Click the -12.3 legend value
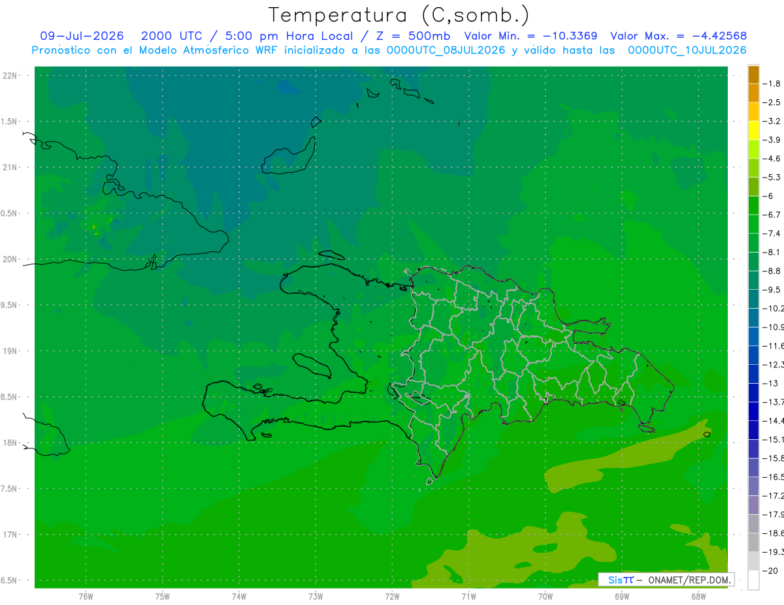The height and width of the screenshot is (605, 784). 773,364
